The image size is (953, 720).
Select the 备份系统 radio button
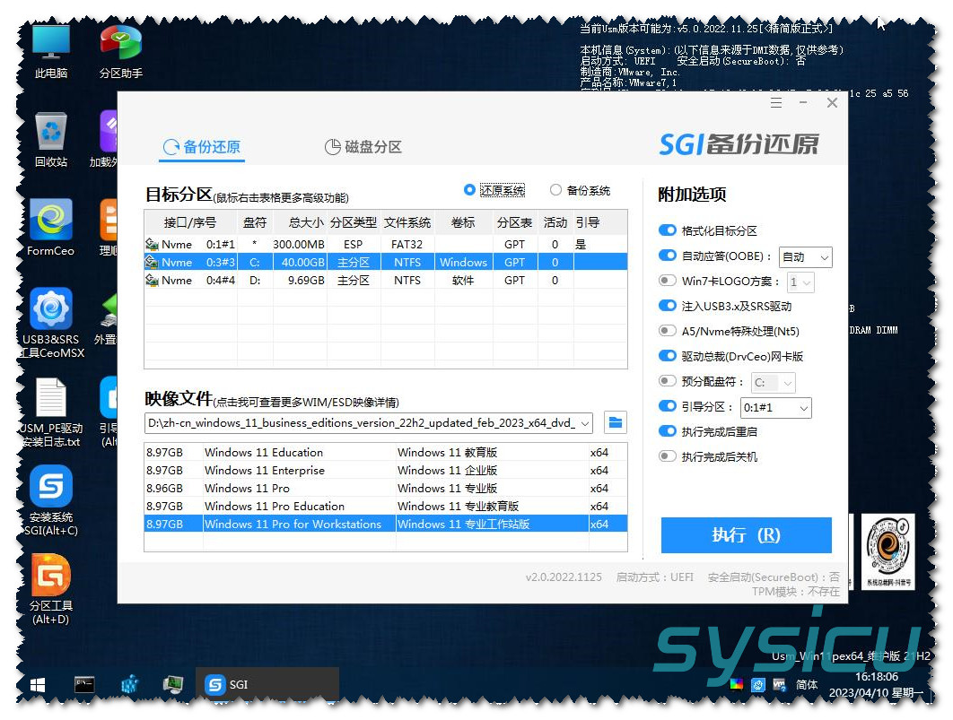[x=556, y=190]
